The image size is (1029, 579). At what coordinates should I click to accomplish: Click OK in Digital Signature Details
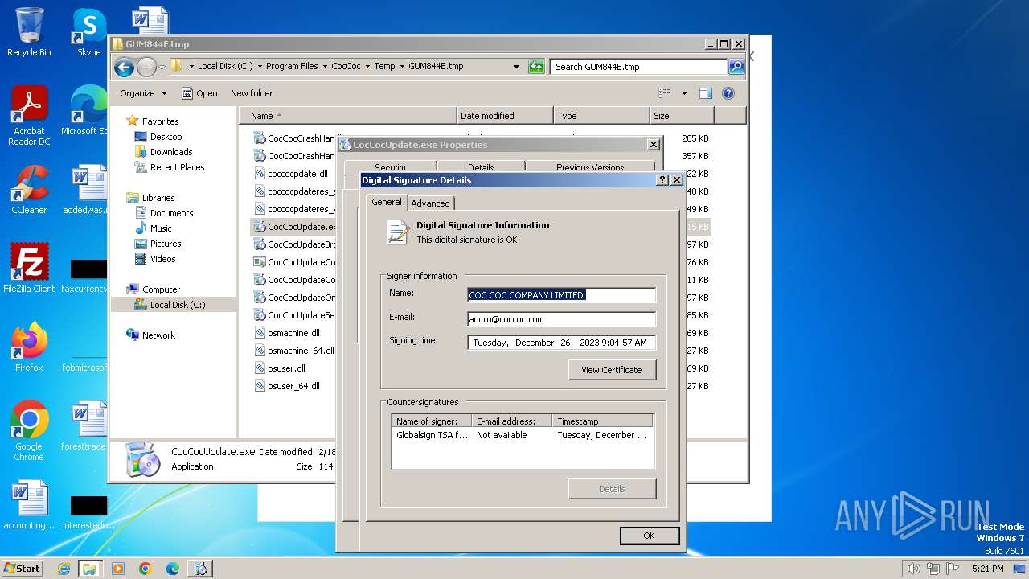point(649,536)
